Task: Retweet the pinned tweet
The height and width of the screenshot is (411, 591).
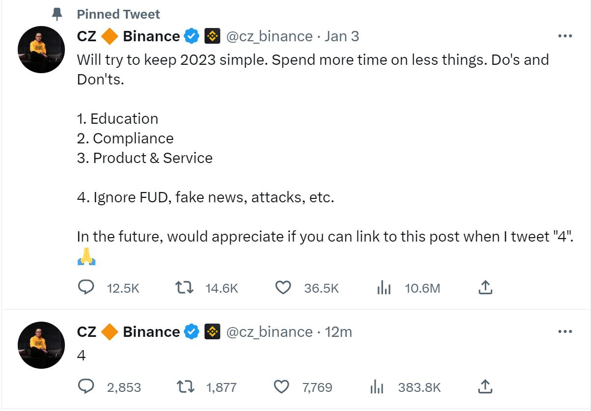Action: (x=184, y=288)
